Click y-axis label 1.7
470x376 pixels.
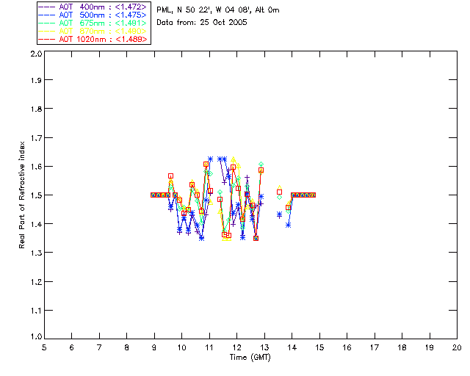point(36,138)
